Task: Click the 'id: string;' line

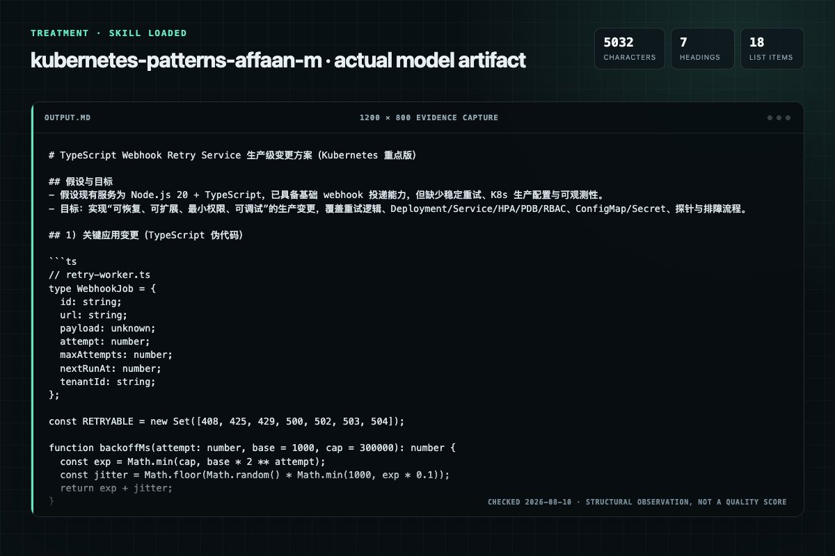Action: tap(90, 302)
